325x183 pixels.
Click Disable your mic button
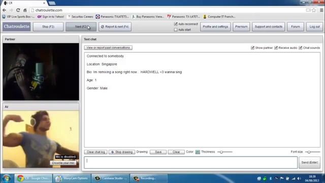click(63, 163)
